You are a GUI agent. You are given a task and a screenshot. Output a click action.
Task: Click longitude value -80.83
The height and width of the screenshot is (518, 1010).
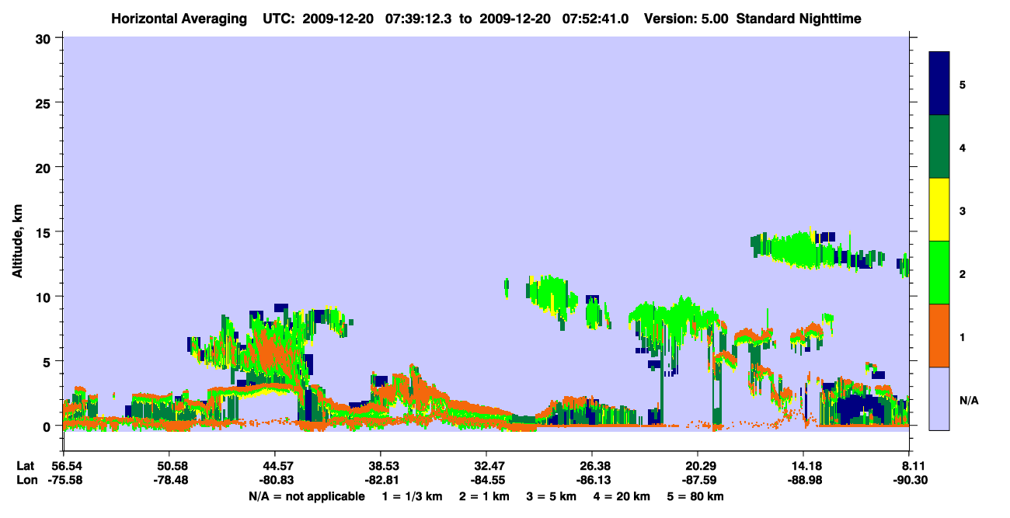275,481
